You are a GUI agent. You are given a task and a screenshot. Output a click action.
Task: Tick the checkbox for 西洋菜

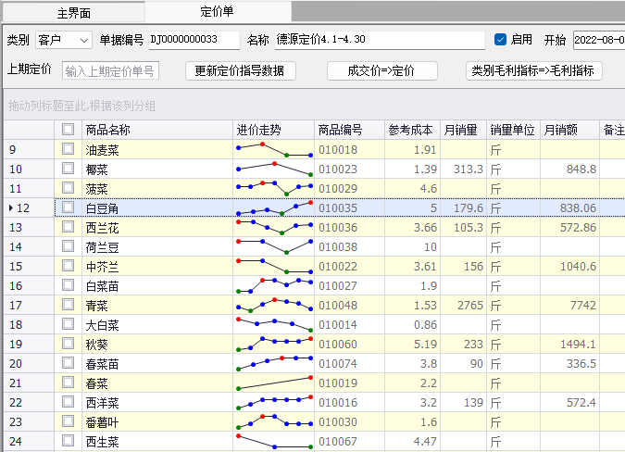click(69, 402)
